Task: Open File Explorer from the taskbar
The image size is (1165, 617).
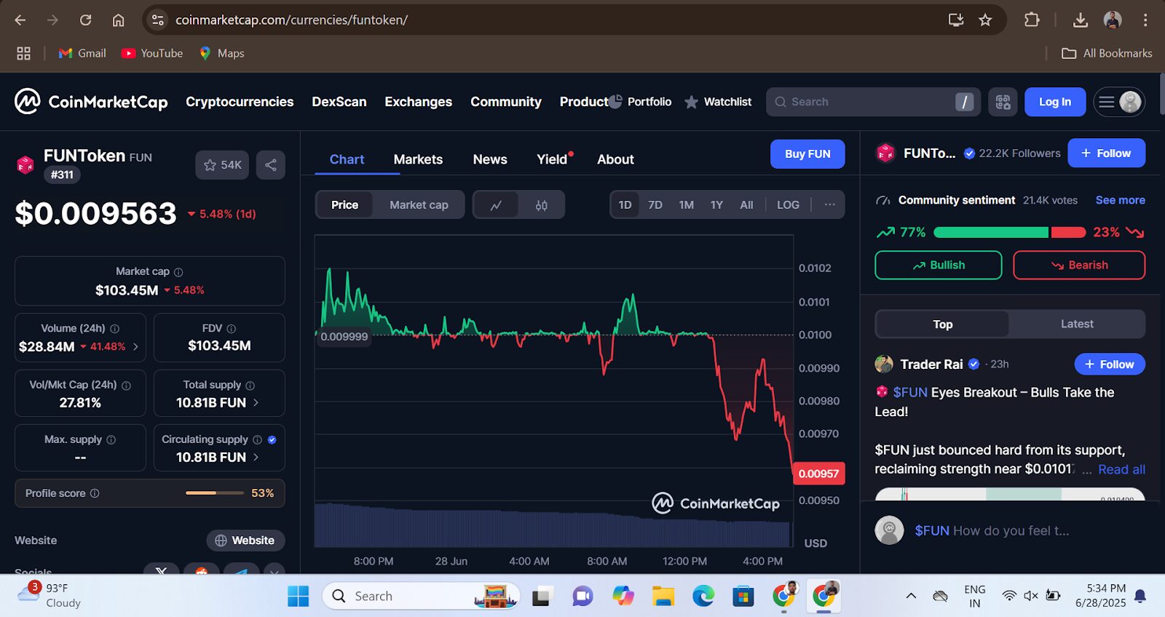Action: click(x=663, y=597)
